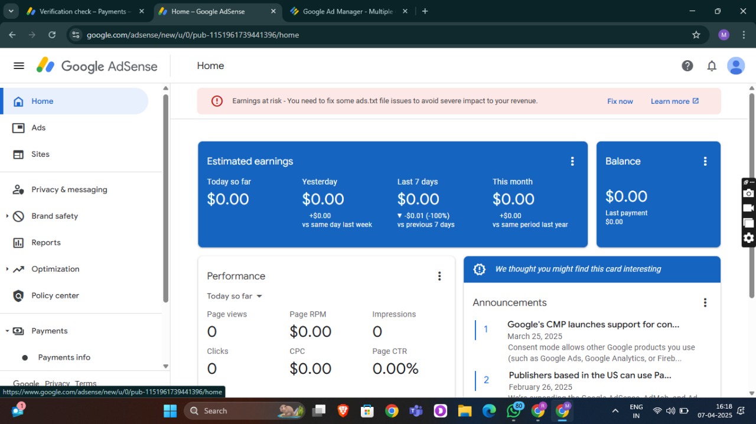Open the taskbar clock showing 16:18
This screenshot has height=424, width=756.
(x=715, y=410)
